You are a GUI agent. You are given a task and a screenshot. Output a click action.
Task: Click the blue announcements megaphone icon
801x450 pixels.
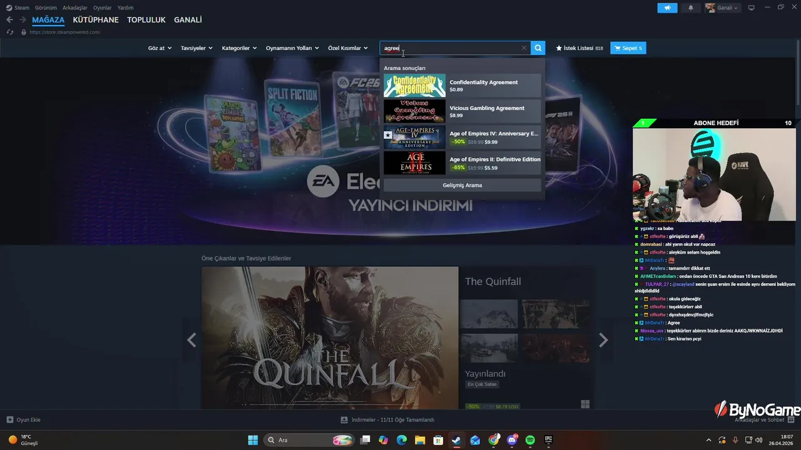click(x=667, y=8)
